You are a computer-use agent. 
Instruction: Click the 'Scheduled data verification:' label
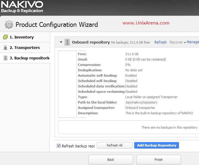[101, 86]
